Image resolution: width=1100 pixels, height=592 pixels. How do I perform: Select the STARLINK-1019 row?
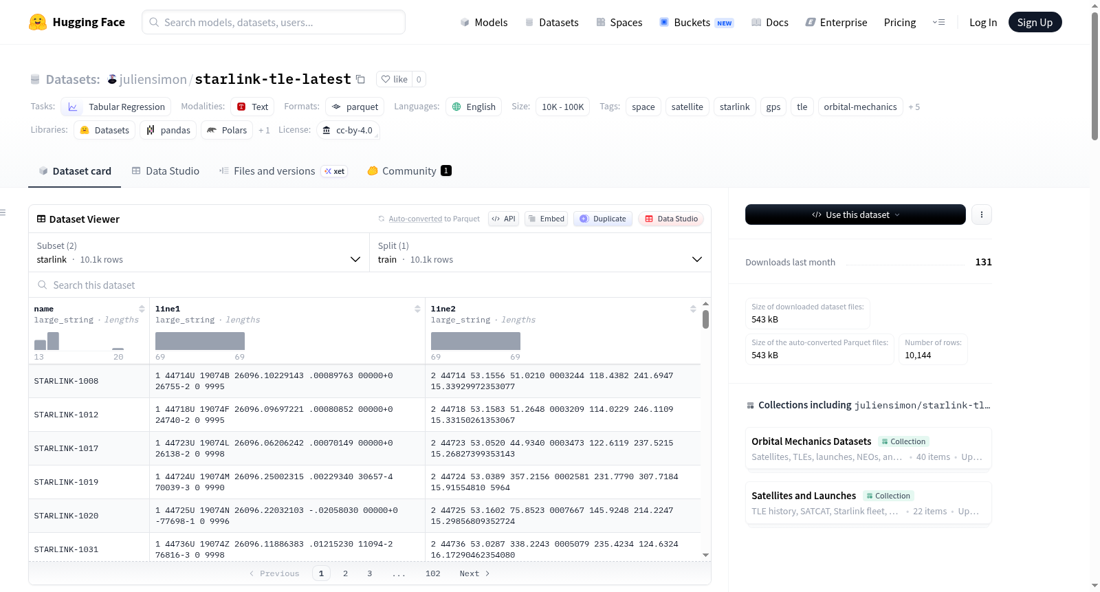(x=364, y=482)
